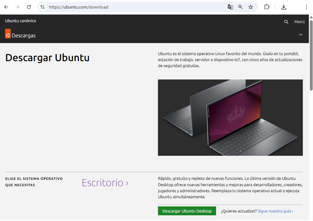This screenshot has width=313, height=221.
Task: Click the Google Translate icon
Action: click(x=230, y=7)
